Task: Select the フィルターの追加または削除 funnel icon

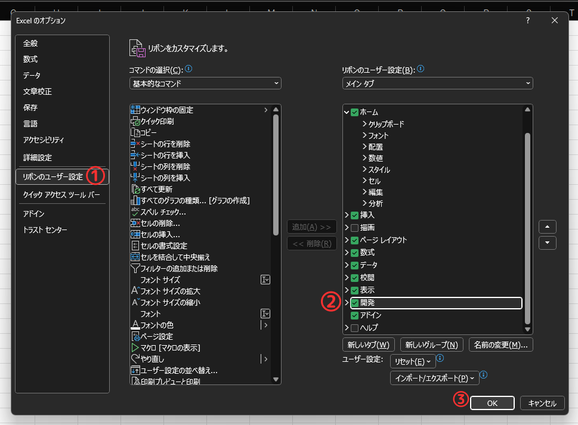Action: (135, 268)
